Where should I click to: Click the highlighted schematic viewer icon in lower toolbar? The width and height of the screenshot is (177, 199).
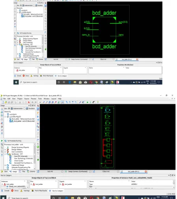62,102
